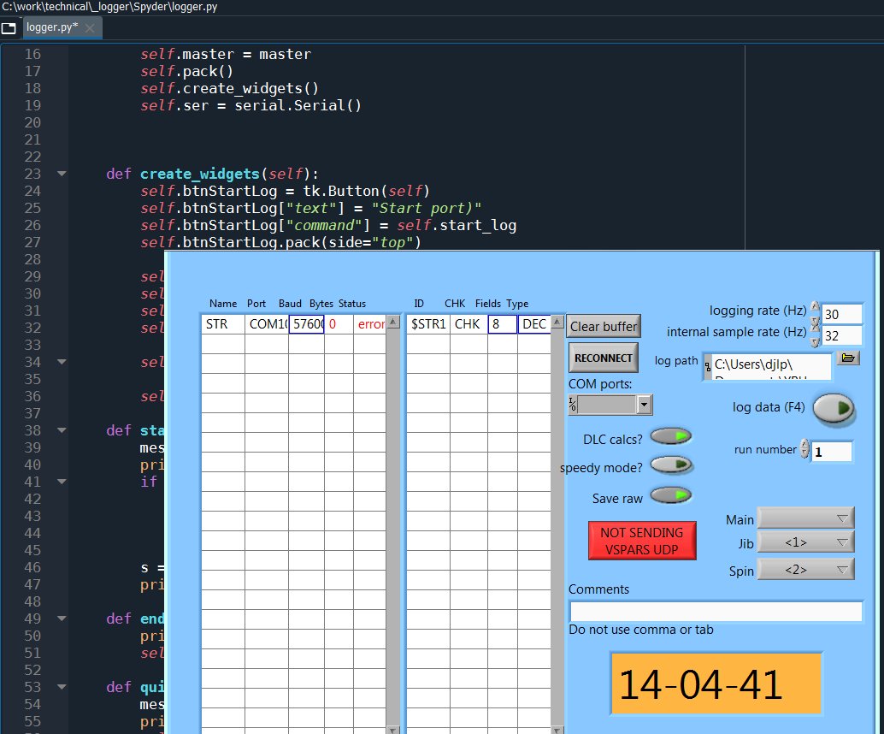Click the log path field C:\Users\djlp\
Viewport: 884px width, 734px height.
coord(772,367)
